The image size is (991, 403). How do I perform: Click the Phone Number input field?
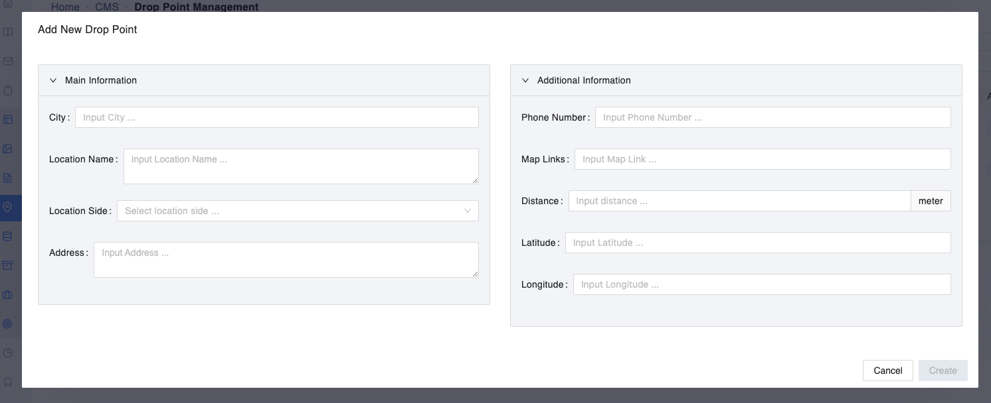coord(772,117)
